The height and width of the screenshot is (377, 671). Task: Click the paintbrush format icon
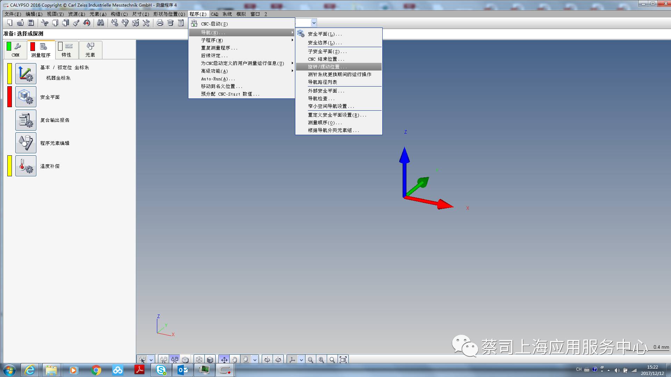coord(76,23)
